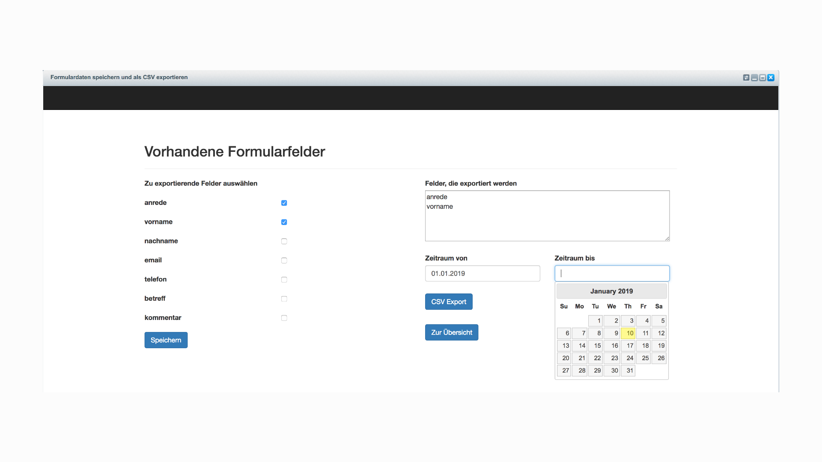The image size is (822, 462).
Task: Enable the email checkbox
Action: click(285, 261)
